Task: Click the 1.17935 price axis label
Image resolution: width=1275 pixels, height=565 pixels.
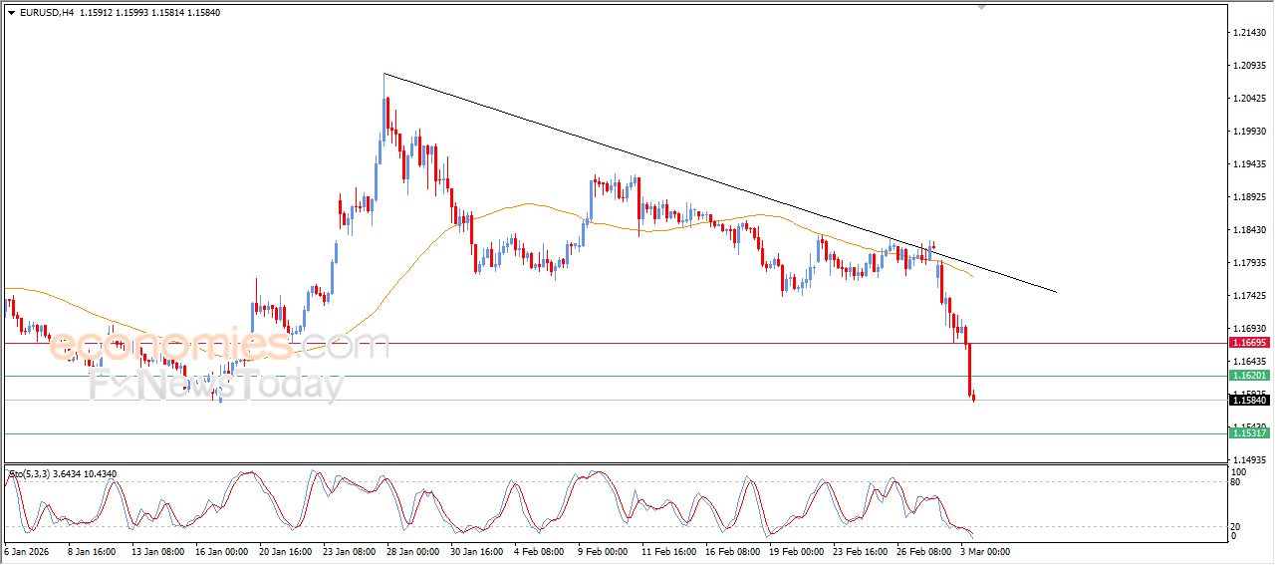Action: (1249, 263)
